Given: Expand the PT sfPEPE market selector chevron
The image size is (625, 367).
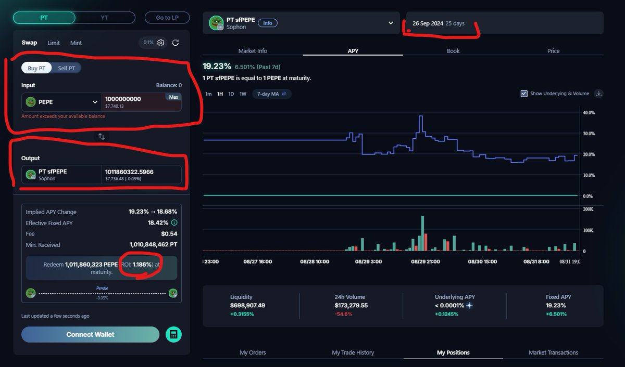Looking at the screenshot, I should (x=391, y=23).
